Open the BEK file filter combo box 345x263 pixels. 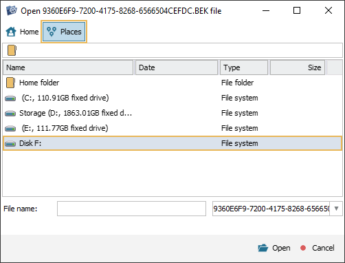click(x=278, y=209)
